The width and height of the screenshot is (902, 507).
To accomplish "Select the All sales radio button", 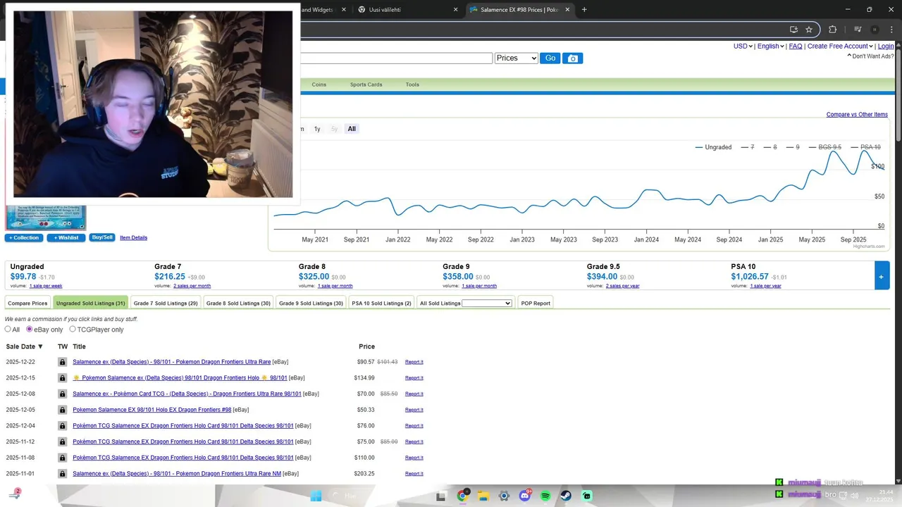I will (x=8, y=329).
